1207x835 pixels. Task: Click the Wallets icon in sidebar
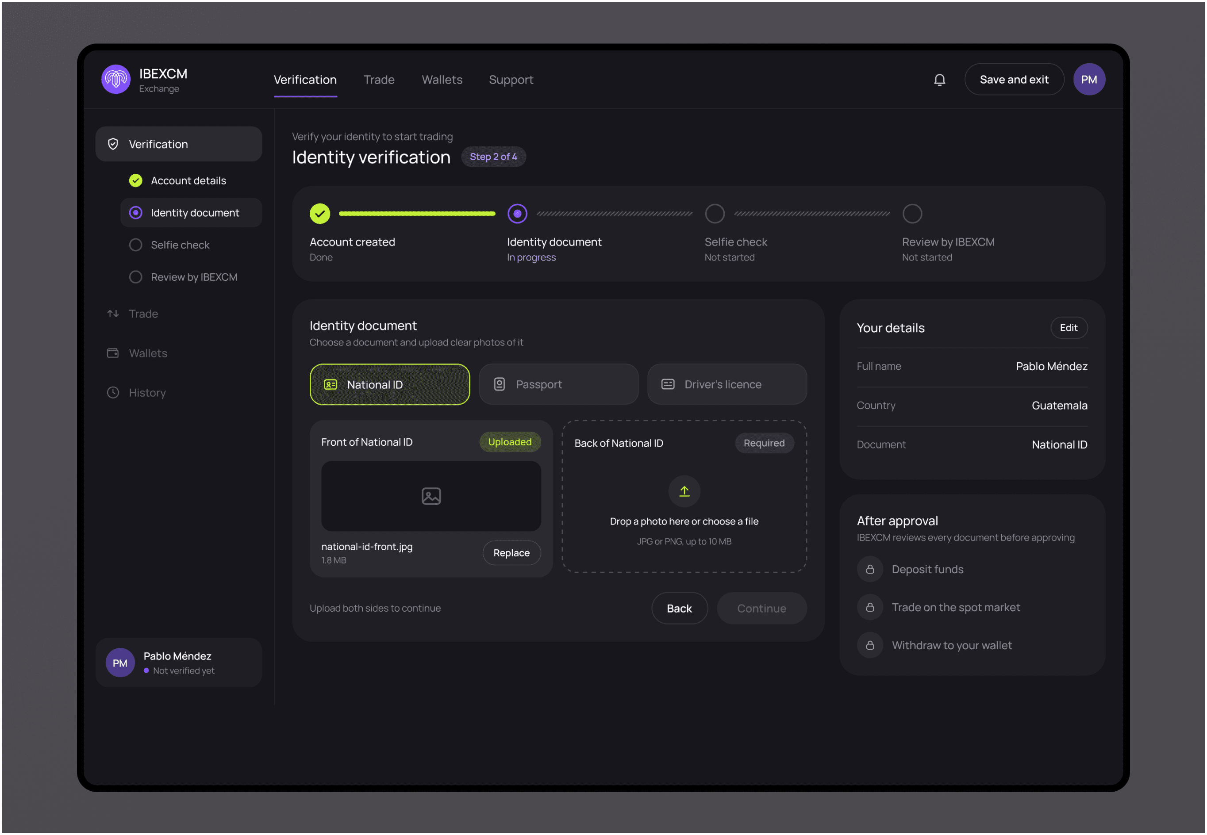(113, 353)
